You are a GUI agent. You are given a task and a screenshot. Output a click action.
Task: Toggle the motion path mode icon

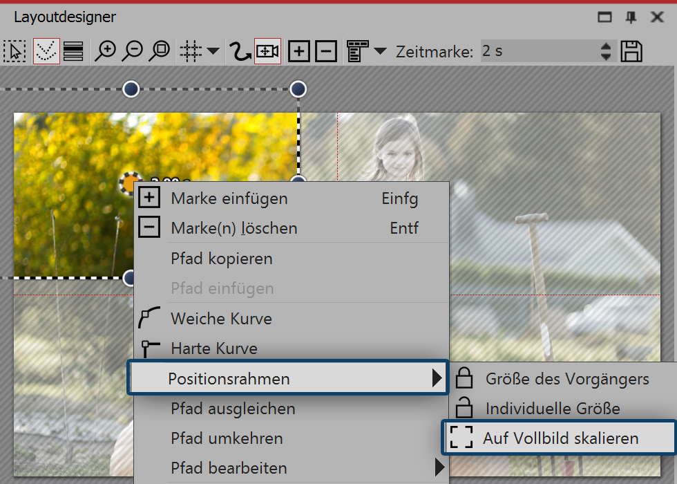click(x=46, y=51)
